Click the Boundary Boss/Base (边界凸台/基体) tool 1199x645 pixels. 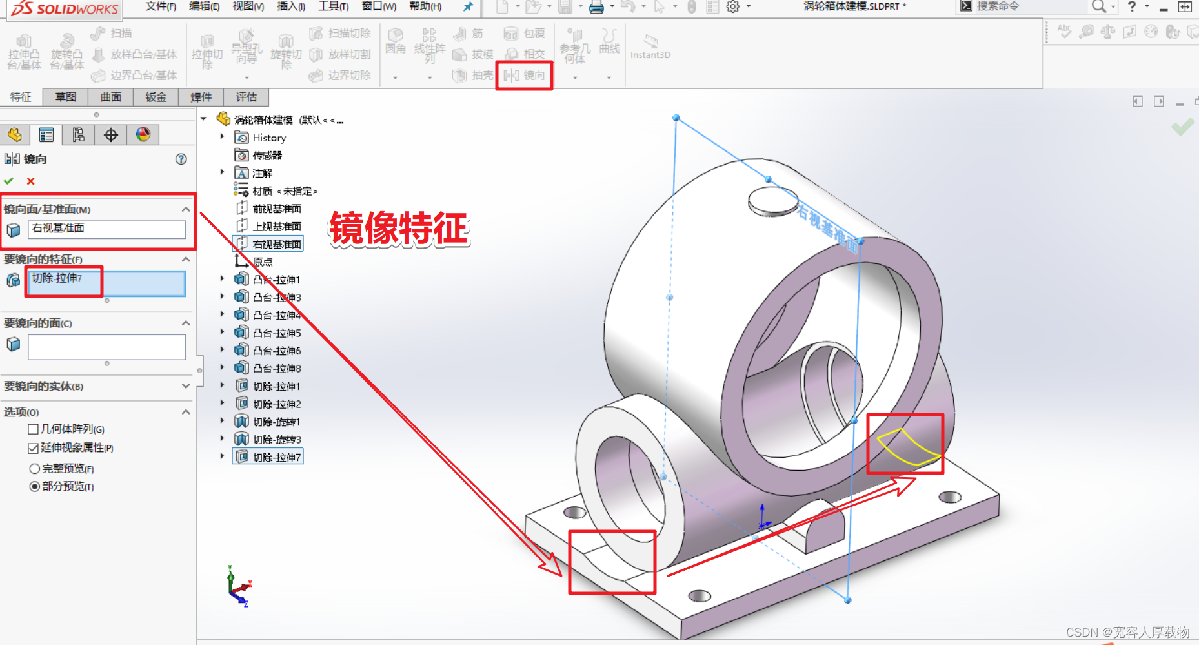[x=135, y=76]
